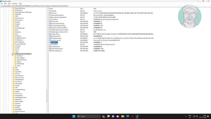Select the ClipSvcStart DWORD value icon
The width and height of the screenshot is (211, 119).
pos(50,21)
